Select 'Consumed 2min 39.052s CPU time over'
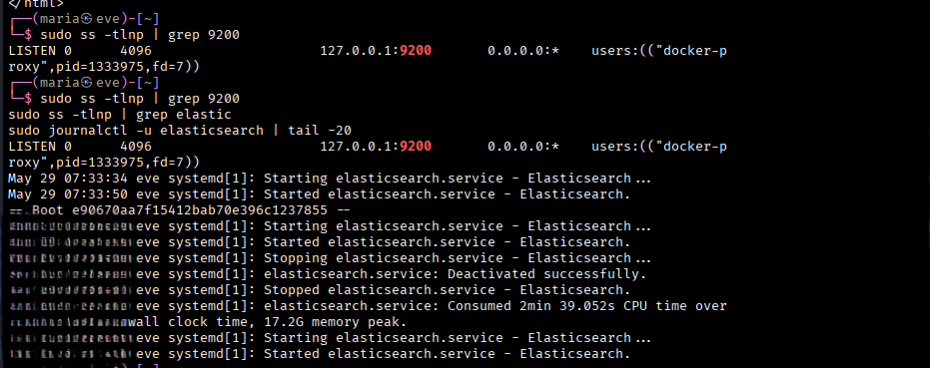930x368 pixels. (587, 306)
